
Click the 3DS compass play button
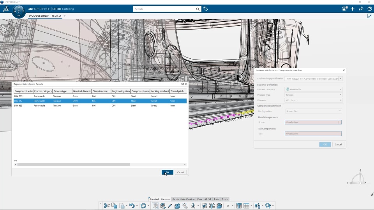coord(19,11)
